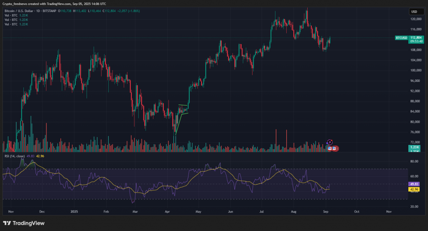Open the USD currency selector
Viewport: 428px width, 231px height.
[x=414, y=12]
